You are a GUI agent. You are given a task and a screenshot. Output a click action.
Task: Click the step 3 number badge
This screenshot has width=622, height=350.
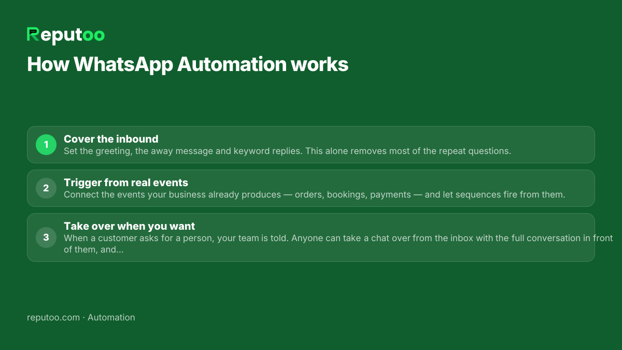point(46,237)
